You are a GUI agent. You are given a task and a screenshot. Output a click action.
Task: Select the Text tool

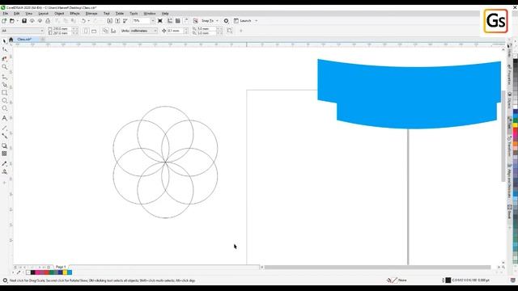click(4, 118)
